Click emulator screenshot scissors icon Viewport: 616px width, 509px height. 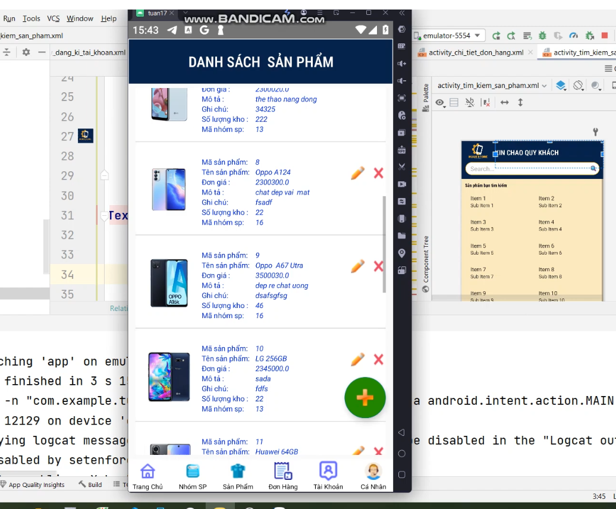[401, 167]
